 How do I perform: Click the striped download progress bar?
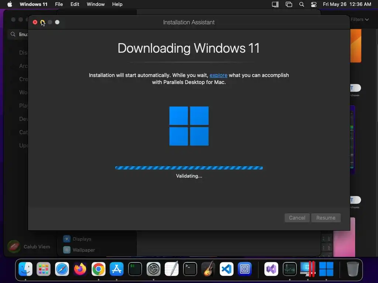189,168
